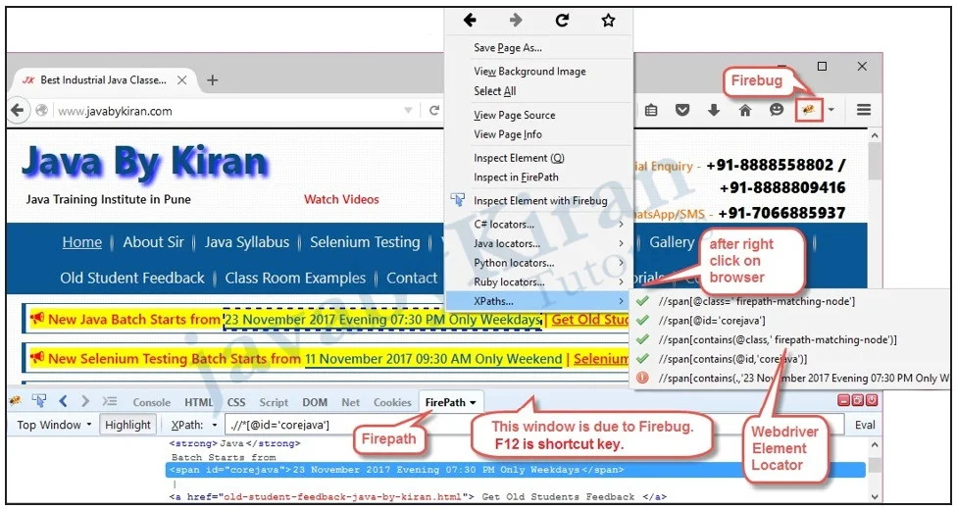Open address bar history dropdown
This screenshot has width=957, height=510.
(x=408, y=111)
